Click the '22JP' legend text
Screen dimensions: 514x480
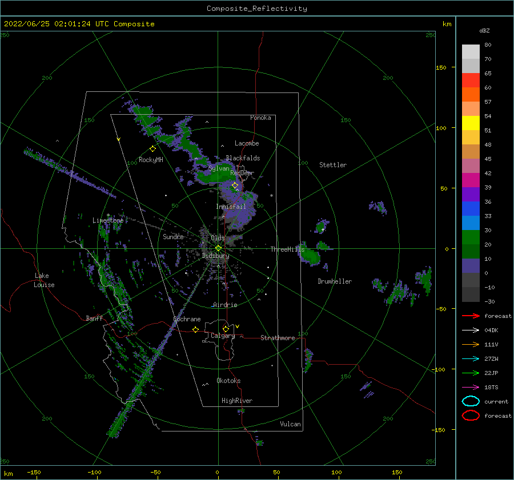pyautogui.click(x=491, y=373)
